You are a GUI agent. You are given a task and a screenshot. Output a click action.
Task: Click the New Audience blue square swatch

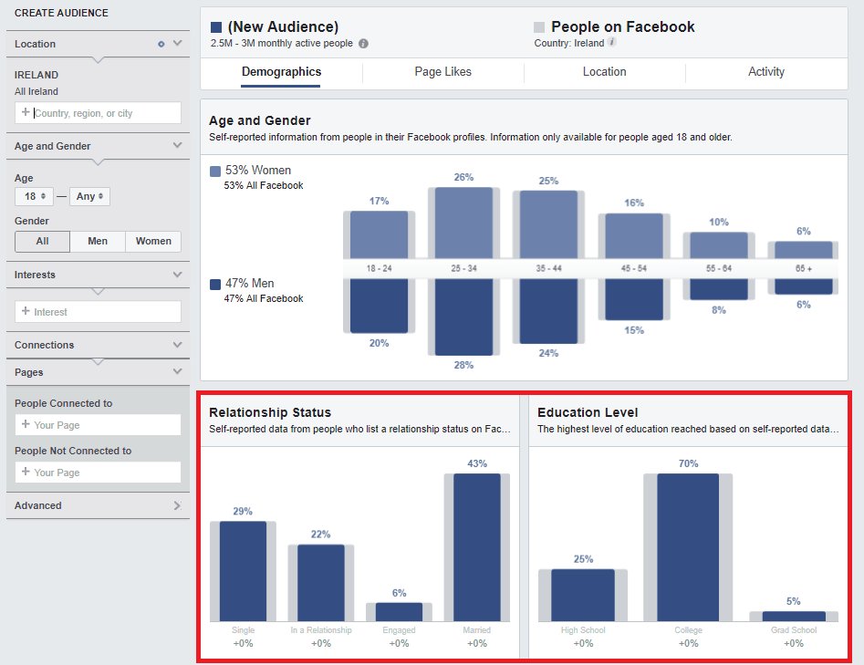point(216,27)
